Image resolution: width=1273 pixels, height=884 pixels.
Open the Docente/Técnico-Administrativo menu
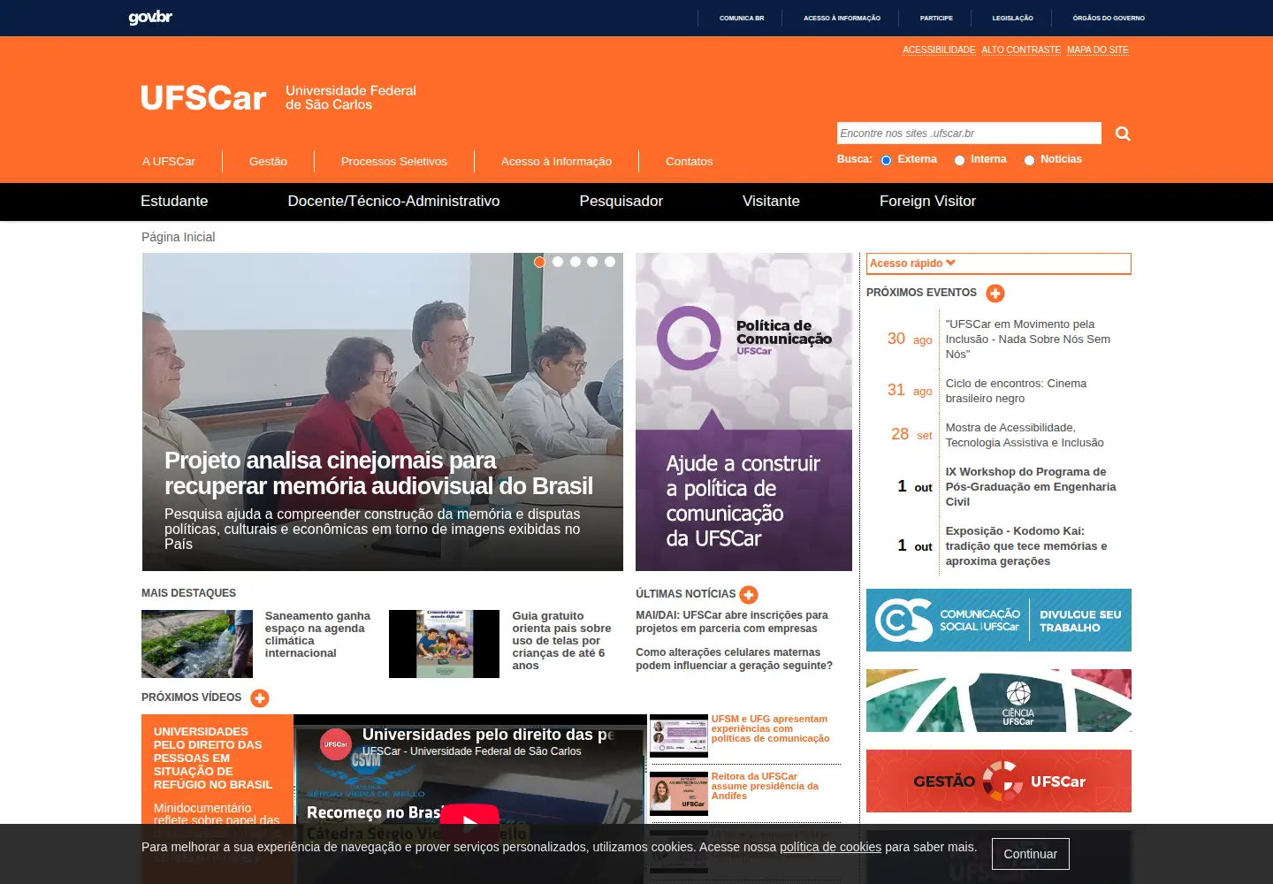[x=393, y=202]
